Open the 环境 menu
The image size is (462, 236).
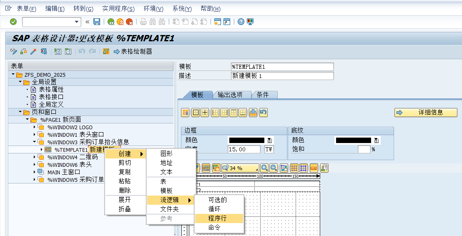click(x=153, y=9)
